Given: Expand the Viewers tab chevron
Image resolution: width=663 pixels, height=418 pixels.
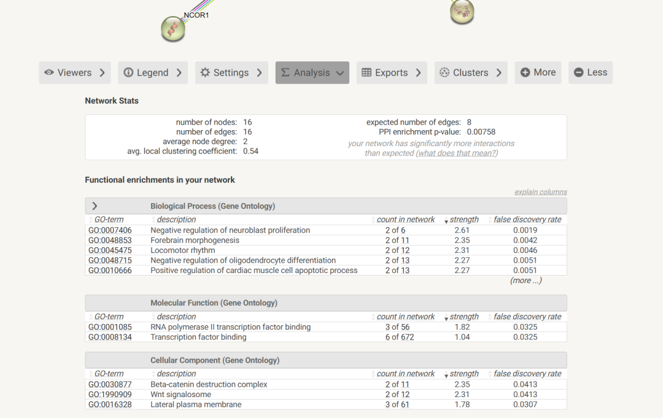Looking at the screenshot, I should (x=102, y=72).
